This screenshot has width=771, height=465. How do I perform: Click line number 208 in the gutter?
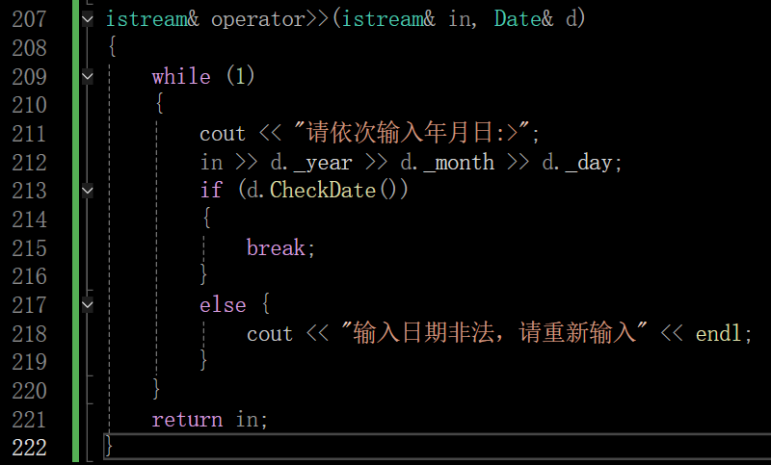pyautogui.click(x=29, y=48)
